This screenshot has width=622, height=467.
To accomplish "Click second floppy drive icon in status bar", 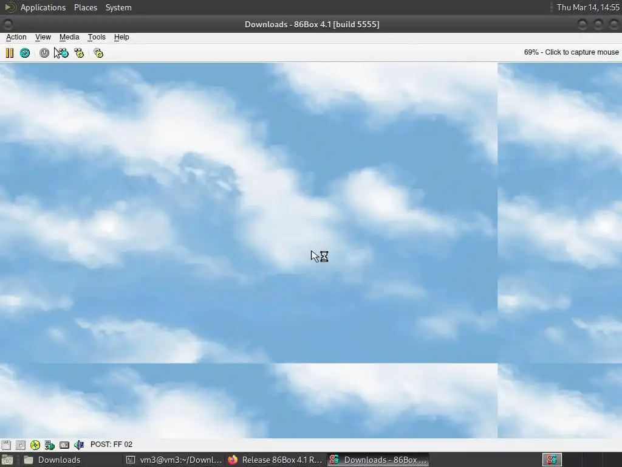I will tap(20, 445).
